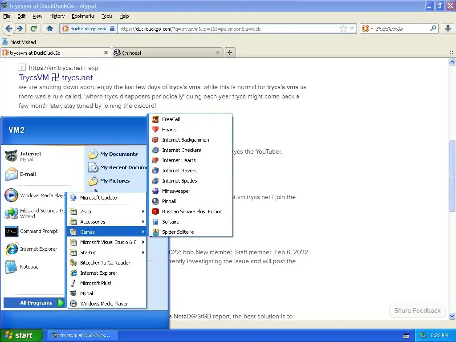456x342 pixels.
Task: Open Hearts game
Action: [191, 130]
